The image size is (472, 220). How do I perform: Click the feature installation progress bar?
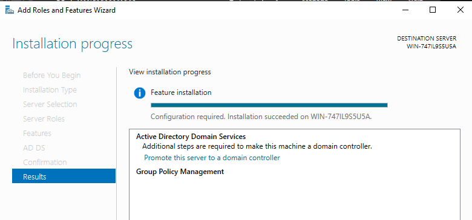[x=269, y=105]
